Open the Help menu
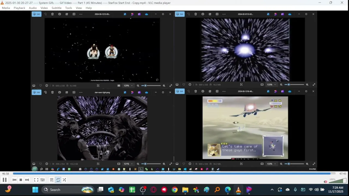The image size is (349, 196). coord(89,8)
